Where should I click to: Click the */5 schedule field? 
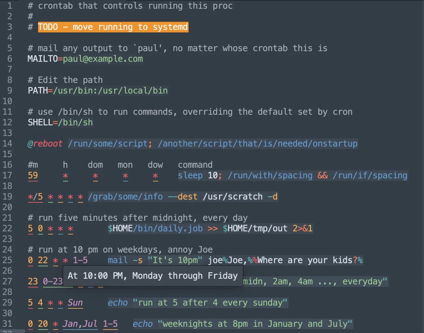[x=35, y=197]
